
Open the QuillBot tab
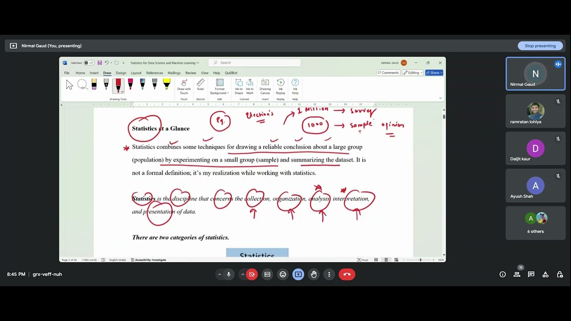pyautogui.click(x=231, y=73)
